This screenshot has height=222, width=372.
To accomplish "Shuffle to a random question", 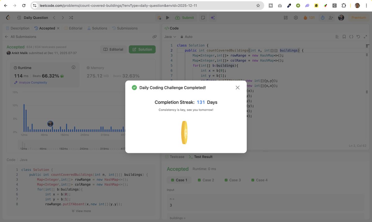I will point(70,18).
